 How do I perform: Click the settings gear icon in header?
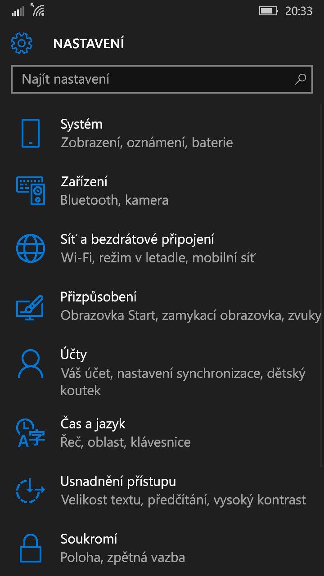coord(22,43)
